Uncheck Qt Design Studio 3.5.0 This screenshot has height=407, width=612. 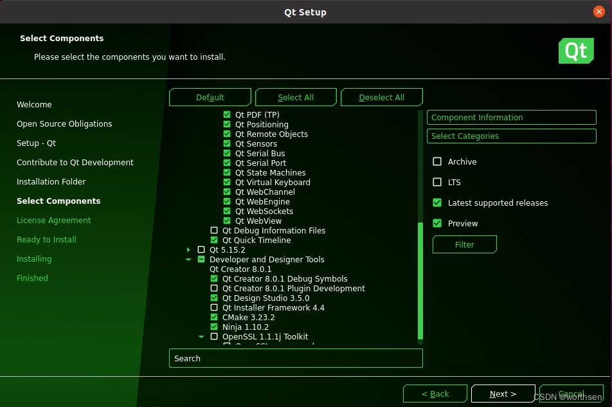point(214,298)
